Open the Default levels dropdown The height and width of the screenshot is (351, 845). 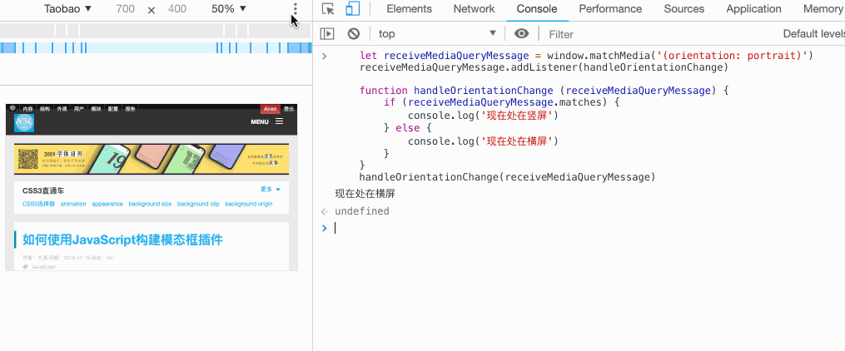coord(813,34)
